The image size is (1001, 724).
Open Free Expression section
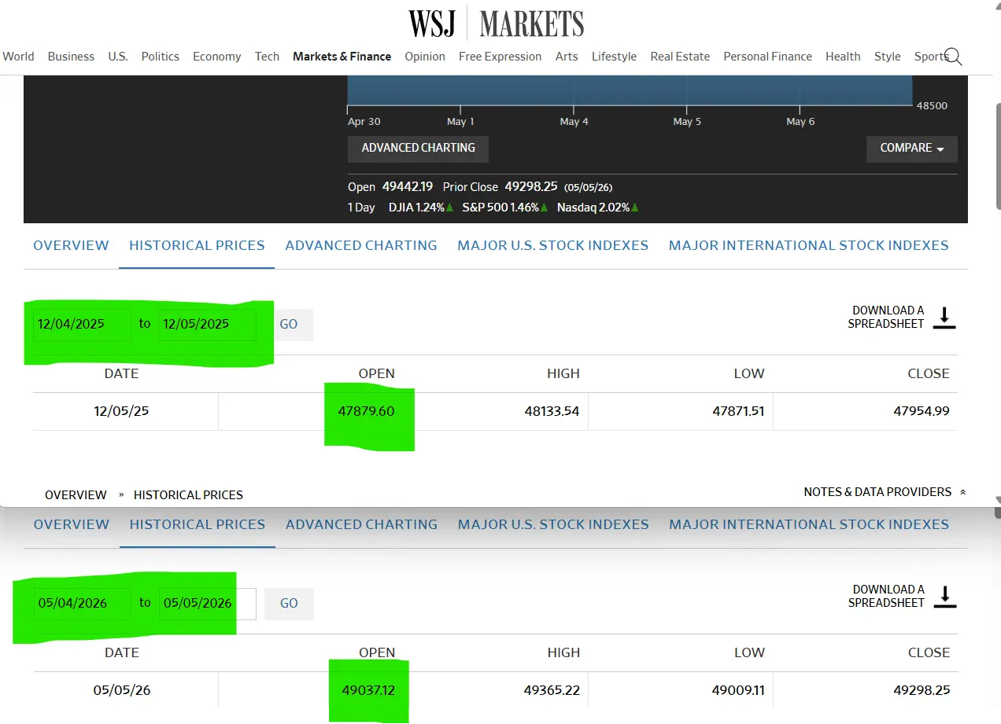click(x=500, y=57)
